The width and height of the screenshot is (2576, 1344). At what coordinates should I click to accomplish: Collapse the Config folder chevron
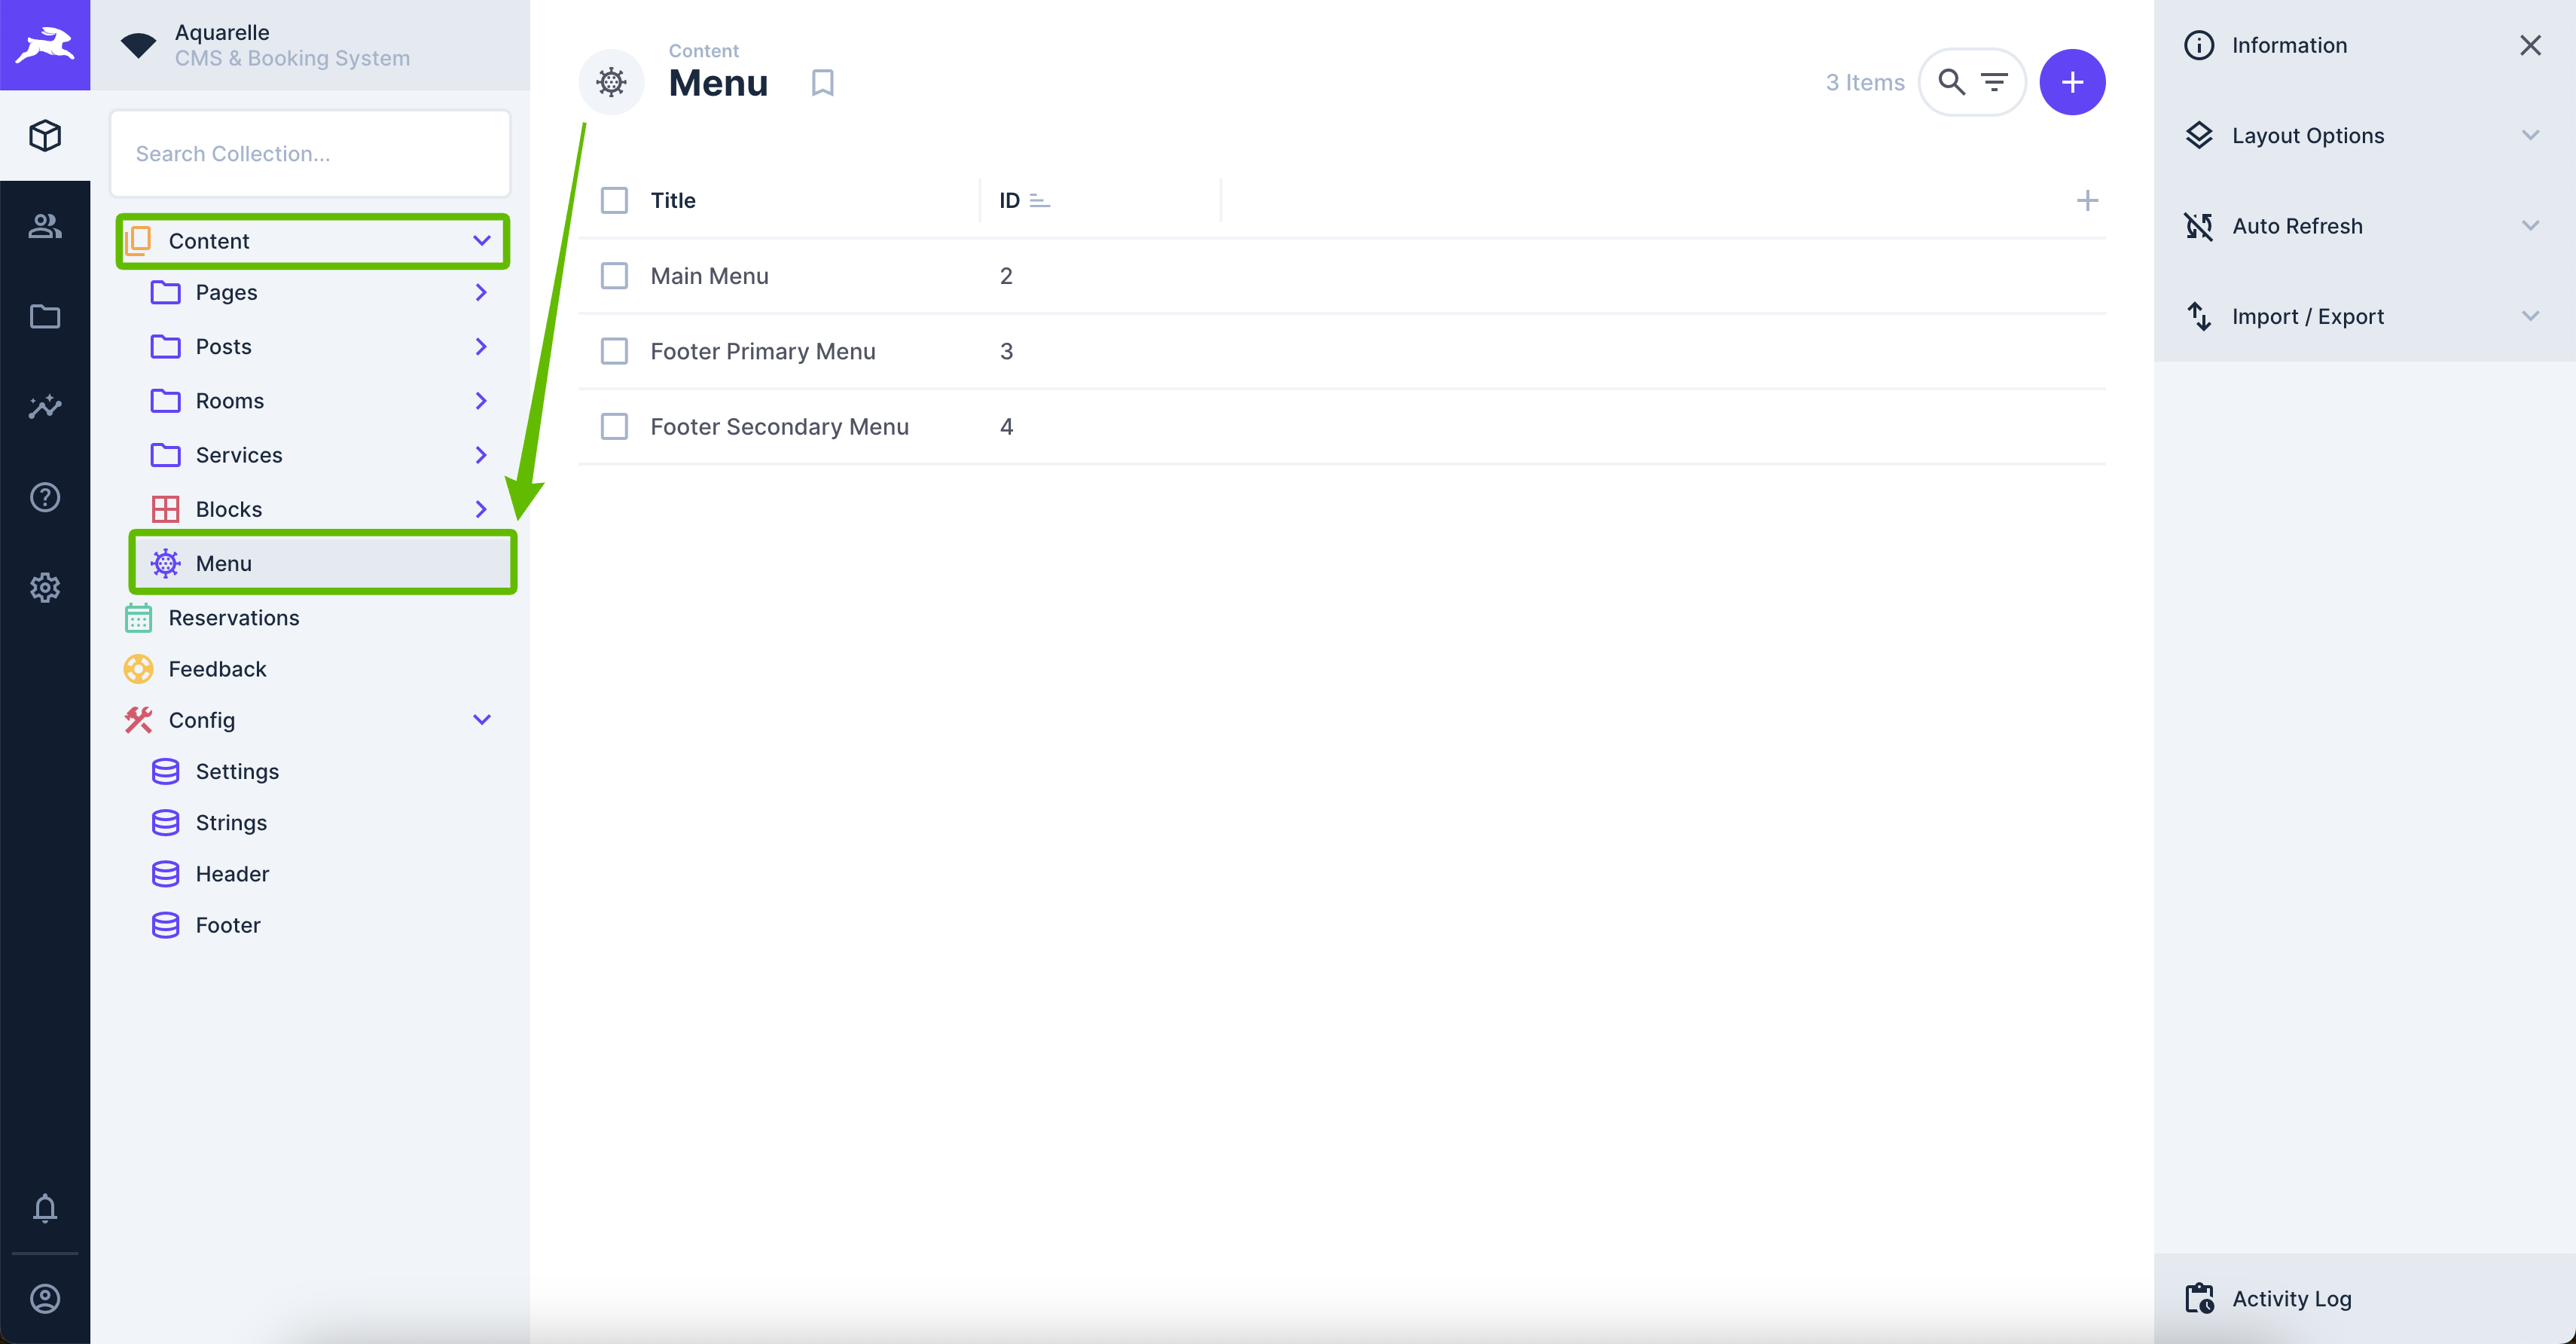coord(481,720)
